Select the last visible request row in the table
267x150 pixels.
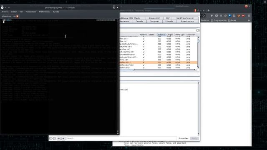point(159,67)
